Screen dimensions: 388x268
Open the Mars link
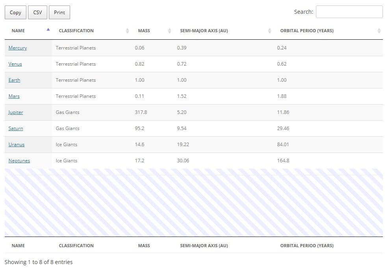[x=14, y=96]
